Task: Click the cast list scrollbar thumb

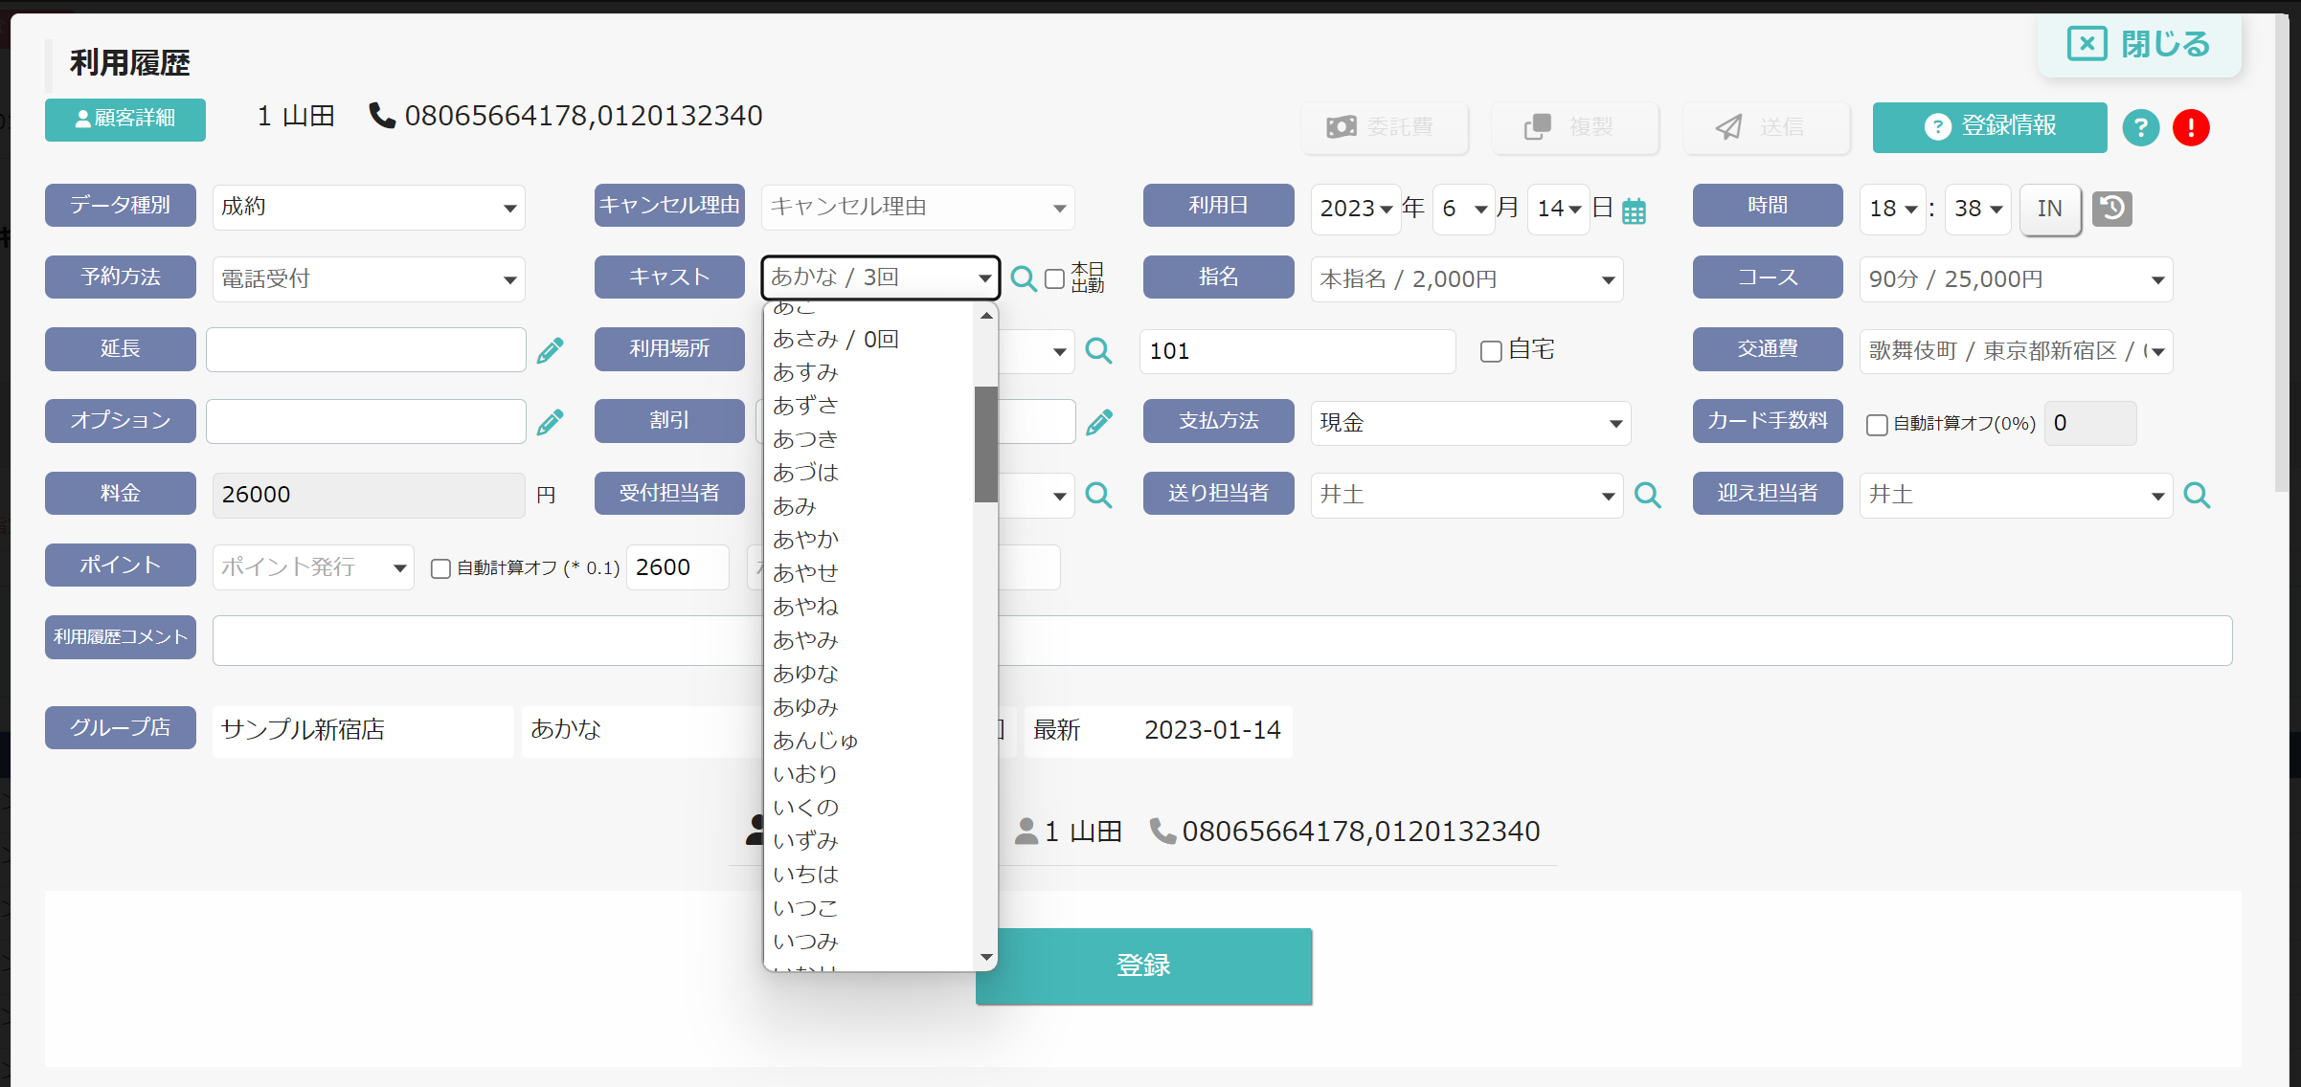Action: 986,444
